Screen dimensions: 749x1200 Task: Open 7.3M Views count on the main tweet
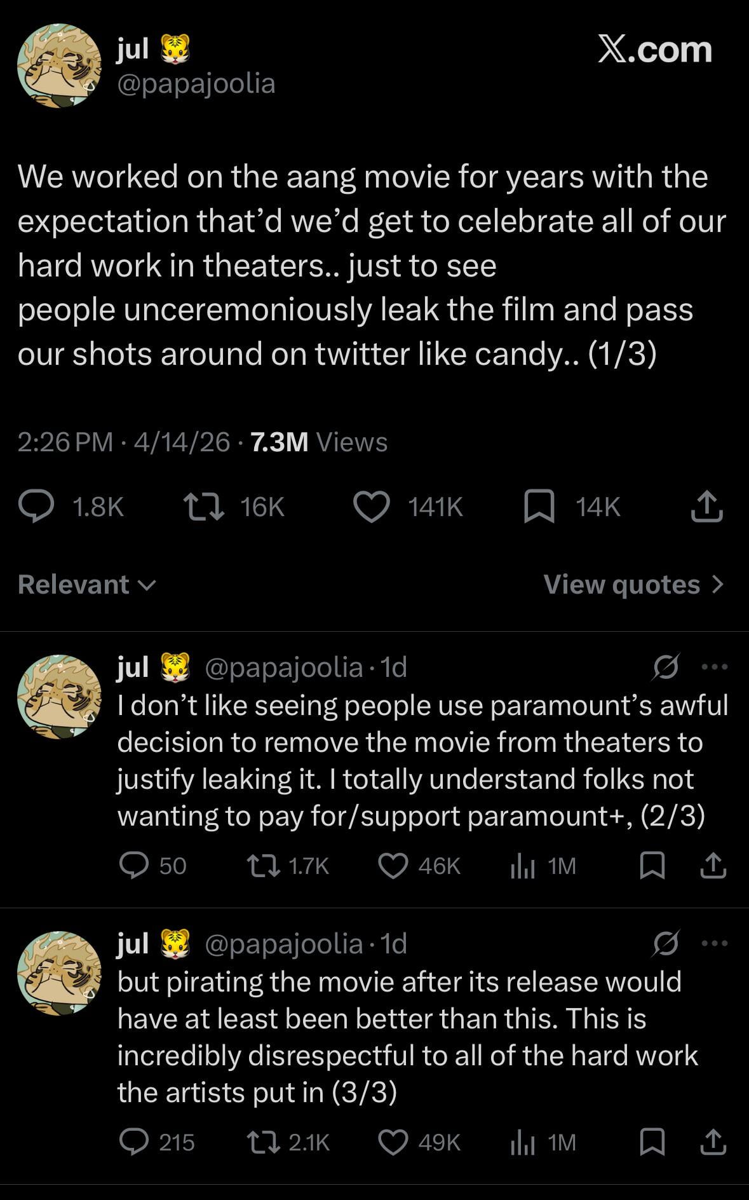319,442
